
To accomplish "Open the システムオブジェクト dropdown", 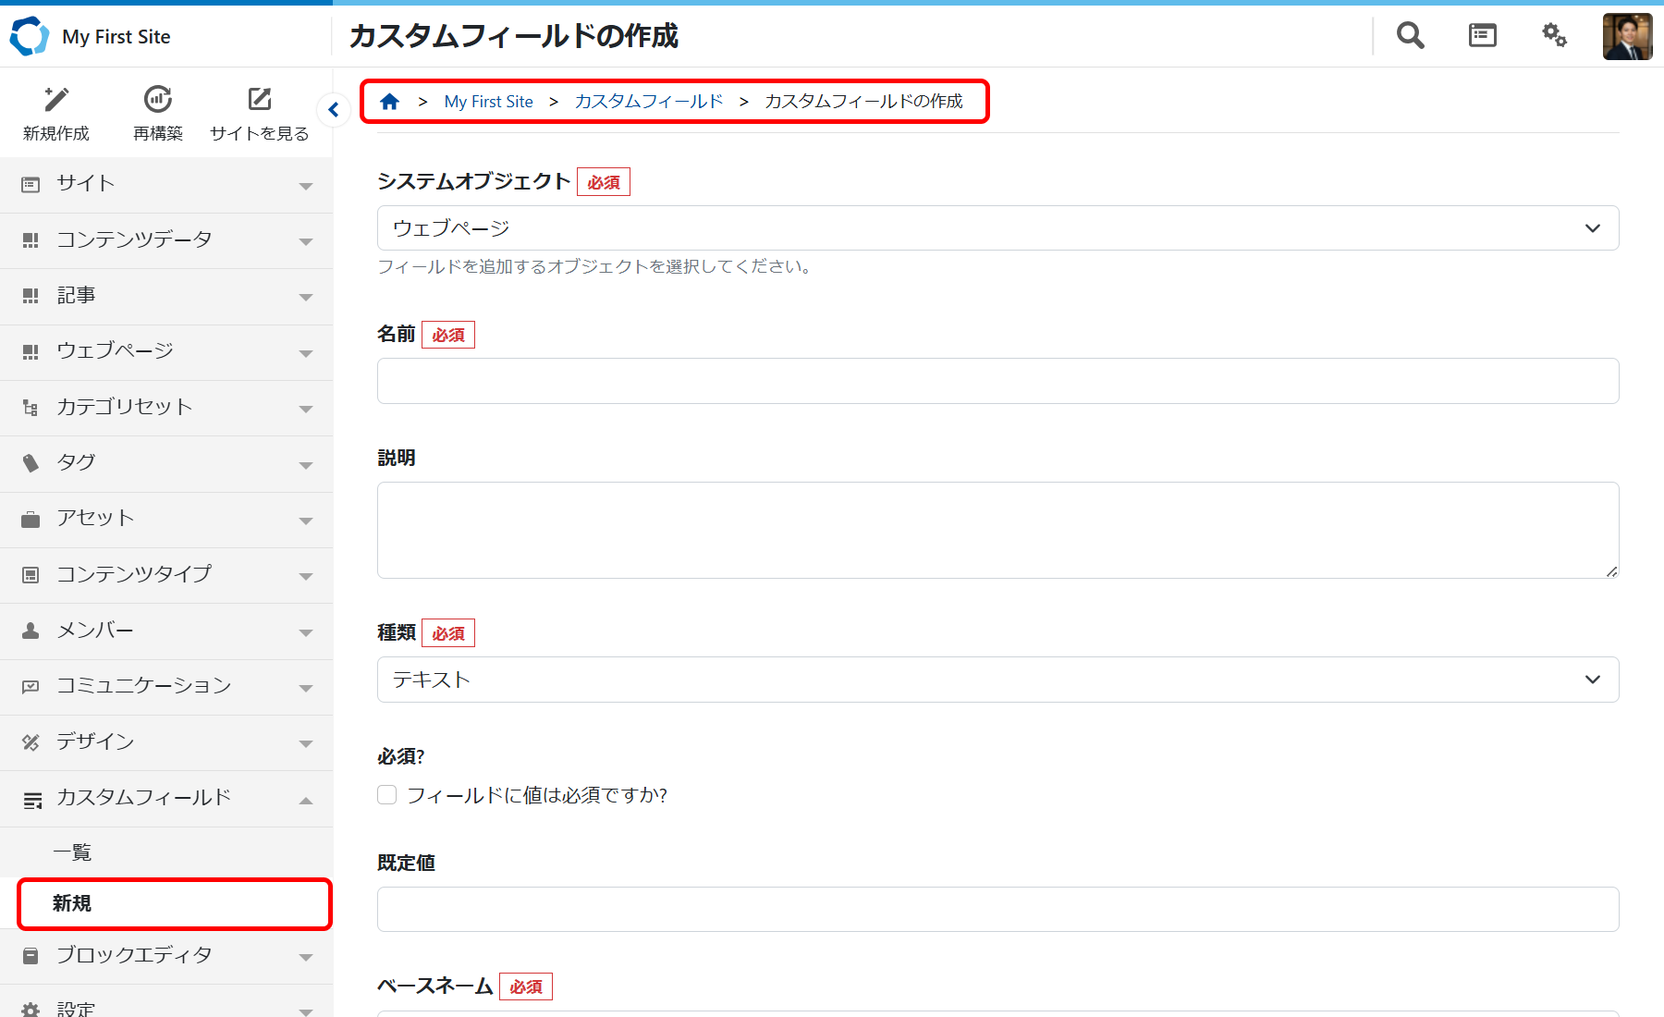I will coord(997,228).
